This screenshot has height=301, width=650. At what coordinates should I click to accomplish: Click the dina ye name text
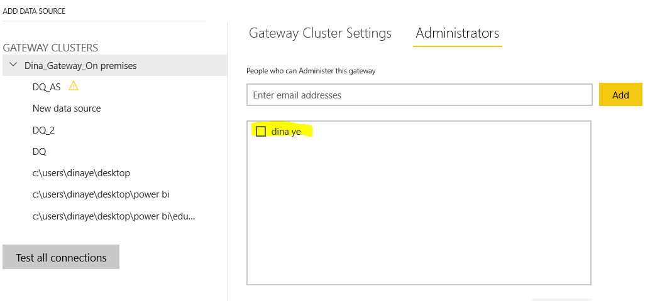pyautogui.click(x=286, y=132)
